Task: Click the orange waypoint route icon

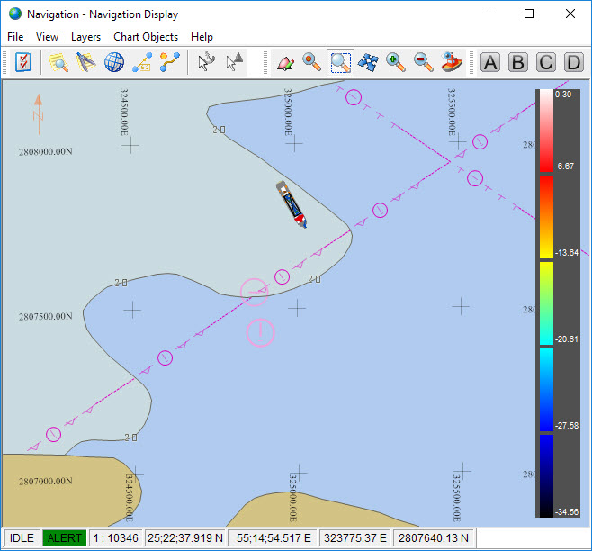Action: pyautogui.click(x=170, y=62)
